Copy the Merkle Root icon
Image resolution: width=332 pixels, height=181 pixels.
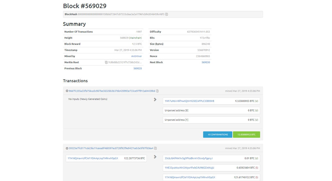point(106,62)
